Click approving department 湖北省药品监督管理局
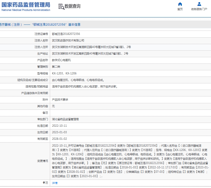The width and height of the screenshot is (211, 188). pos(65,119)
